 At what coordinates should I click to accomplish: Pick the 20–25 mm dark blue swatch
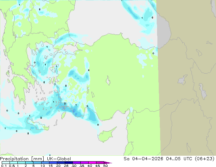(61, 163)
